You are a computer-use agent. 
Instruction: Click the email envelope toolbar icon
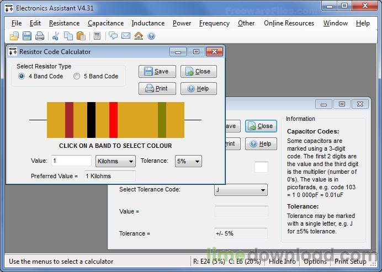[x=126, y=36]
